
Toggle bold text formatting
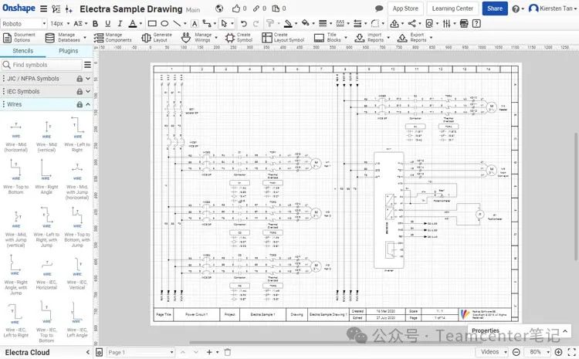(x=96, y=24)
